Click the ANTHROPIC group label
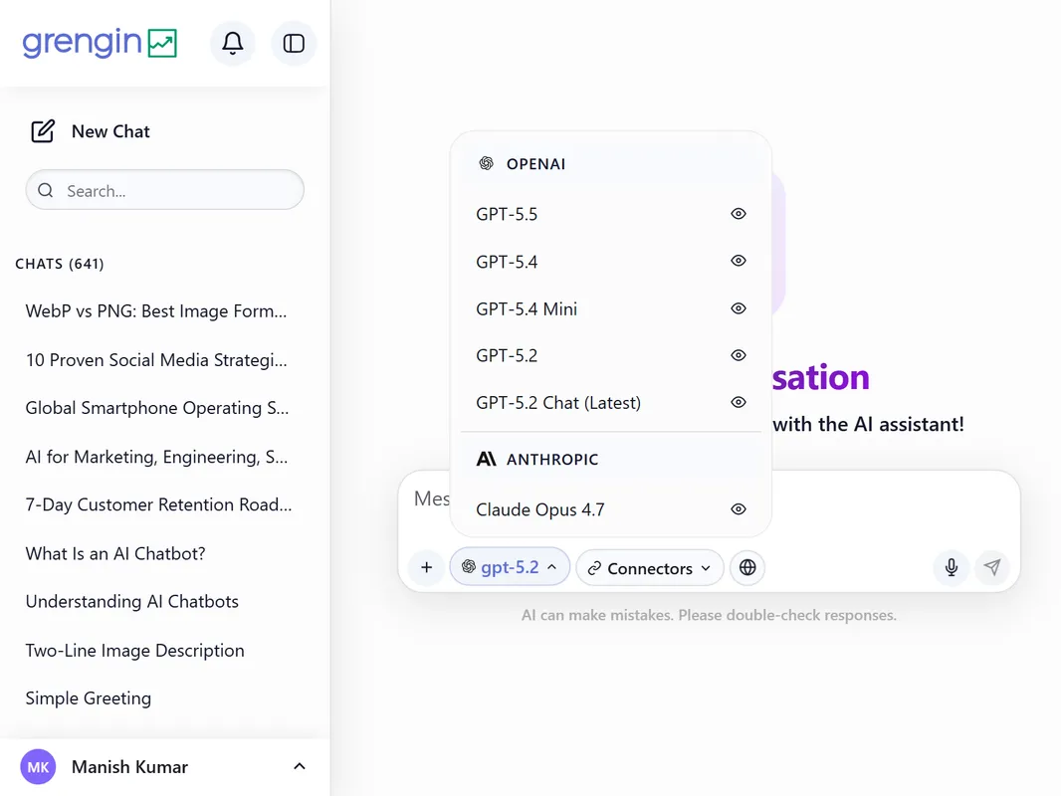Screen dimensions: 1061x796 point(552,460)
